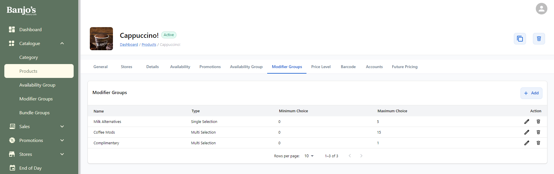Click the duplicate product icon
Viewport: 554px width, 174px height.
(x=520, y=39)
